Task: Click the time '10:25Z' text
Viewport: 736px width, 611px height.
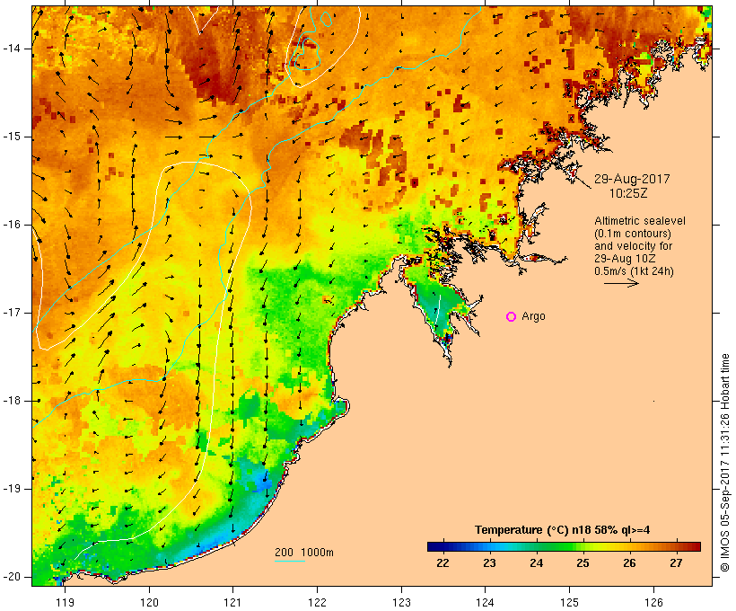Action: pyautogui.click(x=628, y=193)
